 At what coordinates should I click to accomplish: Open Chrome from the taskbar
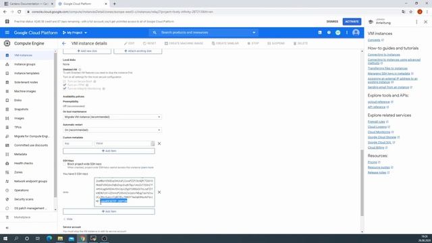[x=82, y=238]
